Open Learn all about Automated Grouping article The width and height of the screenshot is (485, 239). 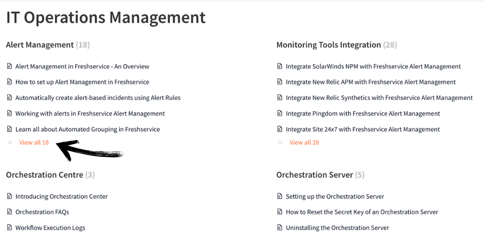point(88,129)
